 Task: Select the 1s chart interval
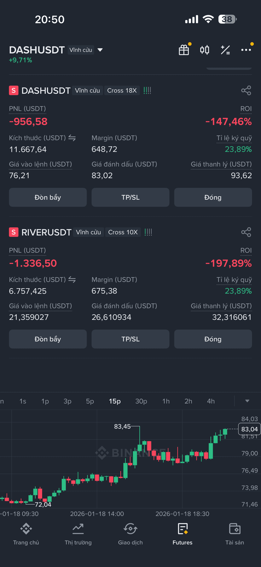[x=23, y=401]
